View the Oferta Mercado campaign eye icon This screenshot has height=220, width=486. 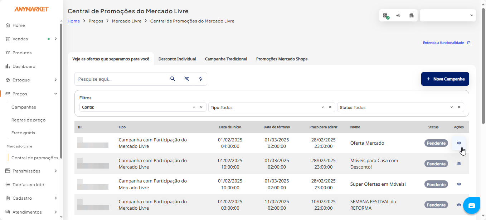point(459,143)
